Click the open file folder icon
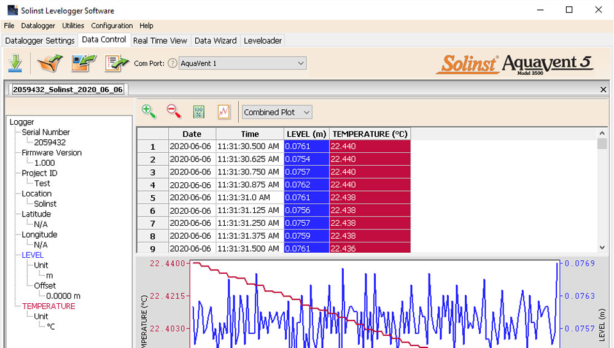The width and height of the screenshot is (614, 348). (x=49, y=63)
